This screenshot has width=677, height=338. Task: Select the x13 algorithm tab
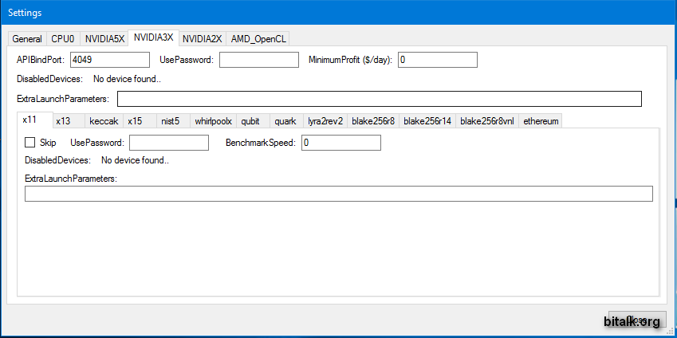point(64,121)
